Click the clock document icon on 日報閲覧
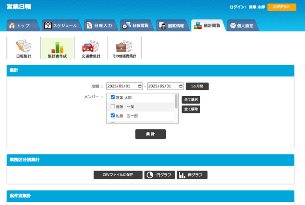Image resolution: width=305 pixels, height=205 pixels. tap(126, 26)
